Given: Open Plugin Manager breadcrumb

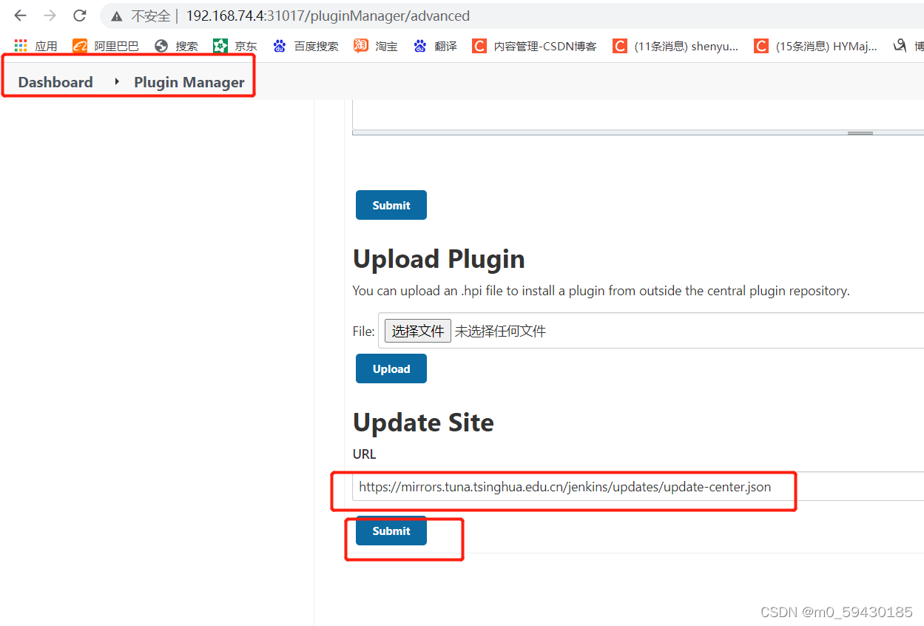Looking at the screenshot, I should tap(189, 82).
